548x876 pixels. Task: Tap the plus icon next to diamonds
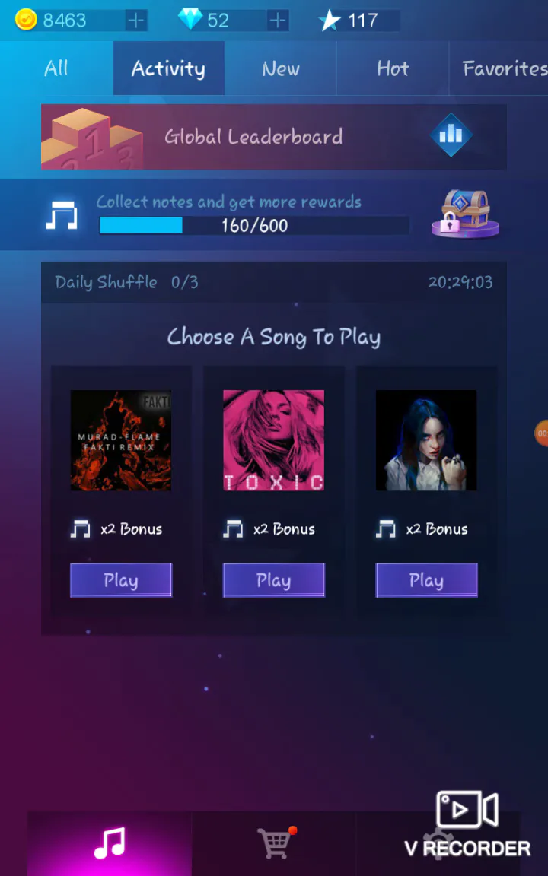277,21
